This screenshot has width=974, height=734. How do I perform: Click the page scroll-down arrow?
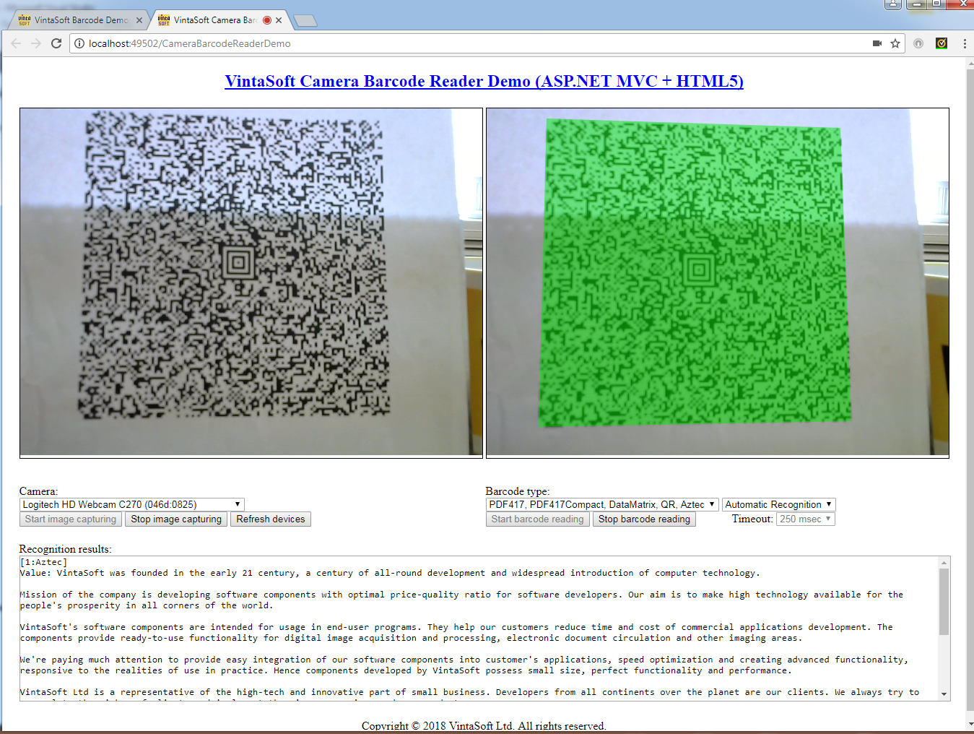tap(970, 724)
